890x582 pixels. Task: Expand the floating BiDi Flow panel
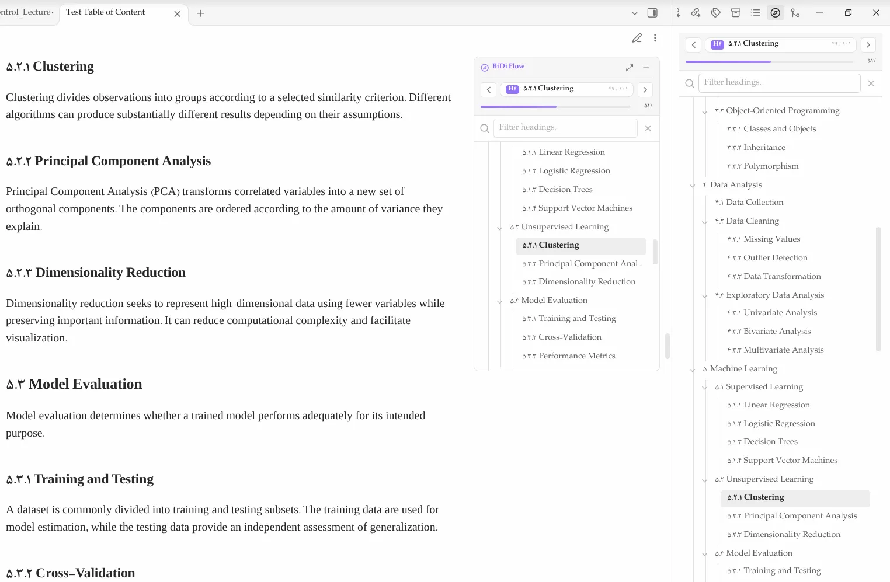point(630,68)
